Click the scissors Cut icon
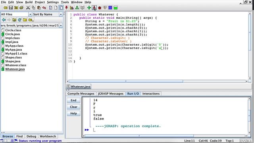Viewport: 254px width, 143px height. click(28, 8)
